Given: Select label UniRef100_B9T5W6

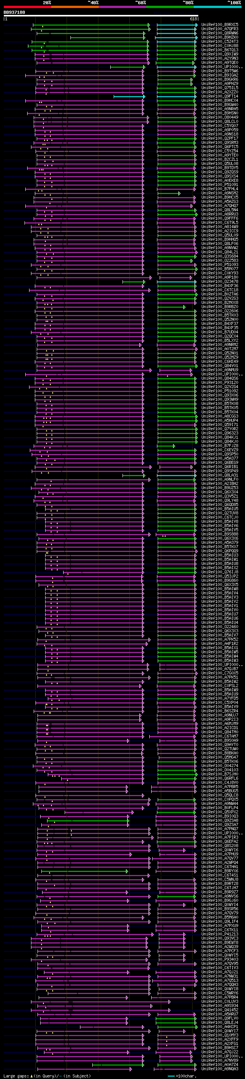Looking at the screenshot, I should [220, 71].
